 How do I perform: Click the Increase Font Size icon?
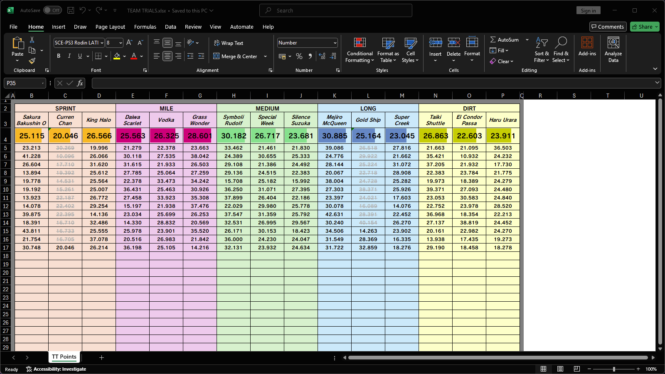point(129,43)
